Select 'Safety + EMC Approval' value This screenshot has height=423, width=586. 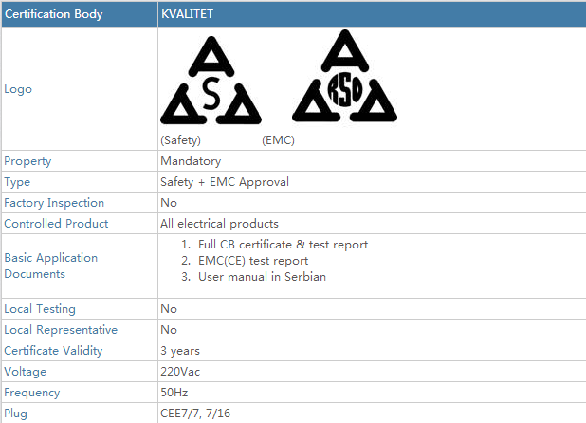225,182
